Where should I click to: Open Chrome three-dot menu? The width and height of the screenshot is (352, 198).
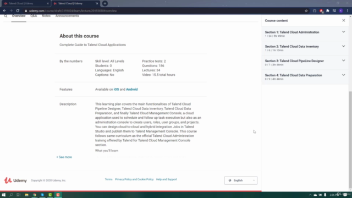pyautogui.click(x=348, y=11)
